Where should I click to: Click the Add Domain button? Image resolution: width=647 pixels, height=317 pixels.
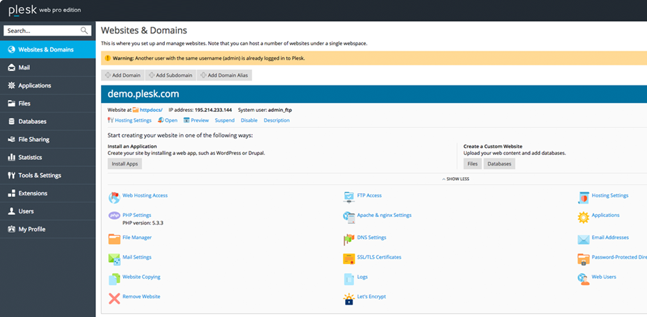coord(122,75)
